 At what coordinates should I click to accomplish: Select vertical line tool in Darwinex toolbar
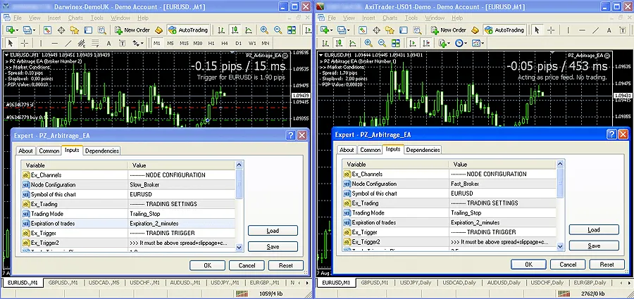[x=41, y=43]
